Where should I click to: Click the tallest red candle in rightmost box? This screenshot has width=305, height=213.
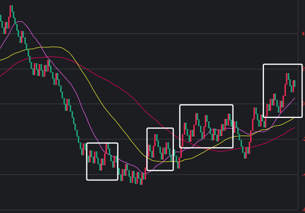tap(285, 90)
